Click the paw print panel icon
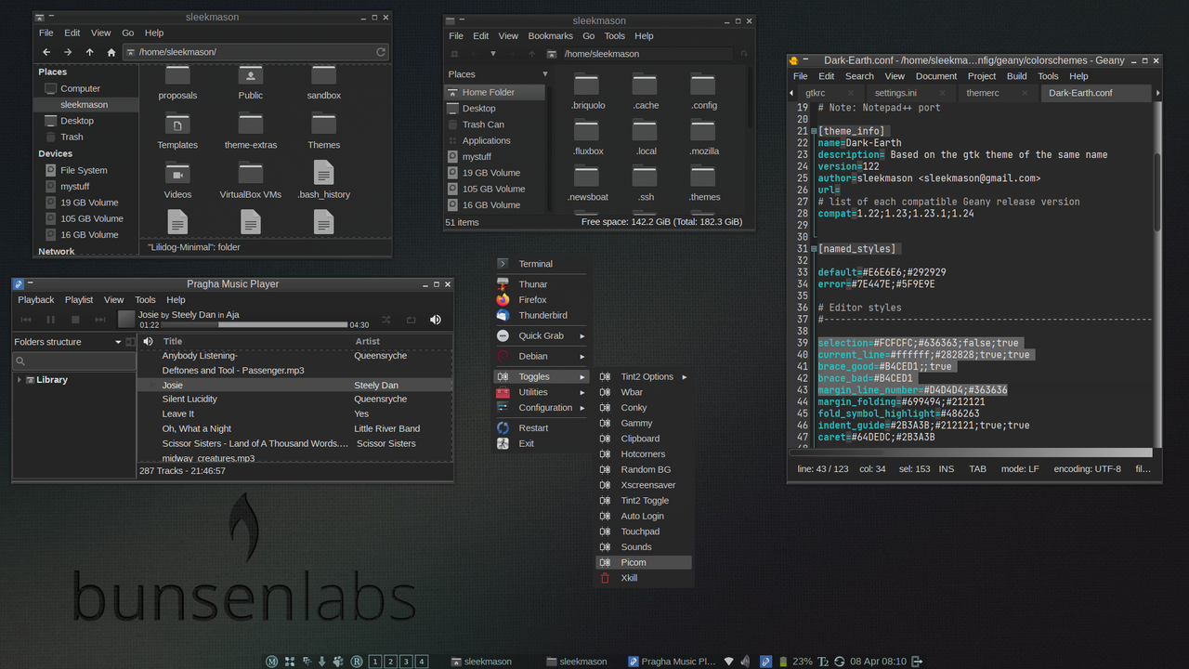This screenshot has height=669, width=1189. coord(339,662)
